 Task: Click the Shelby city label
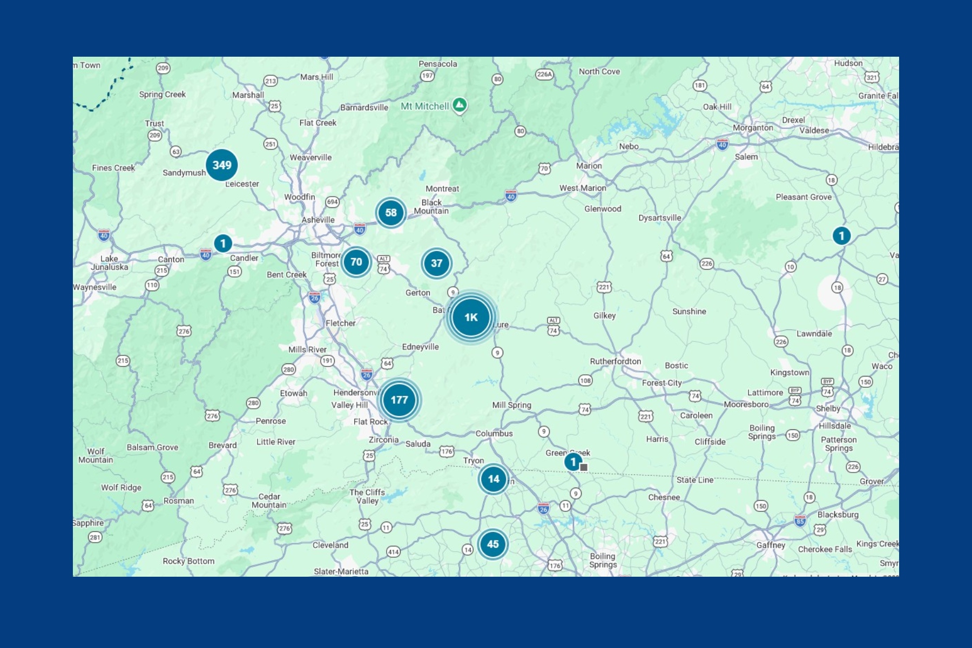click(828, 409)
